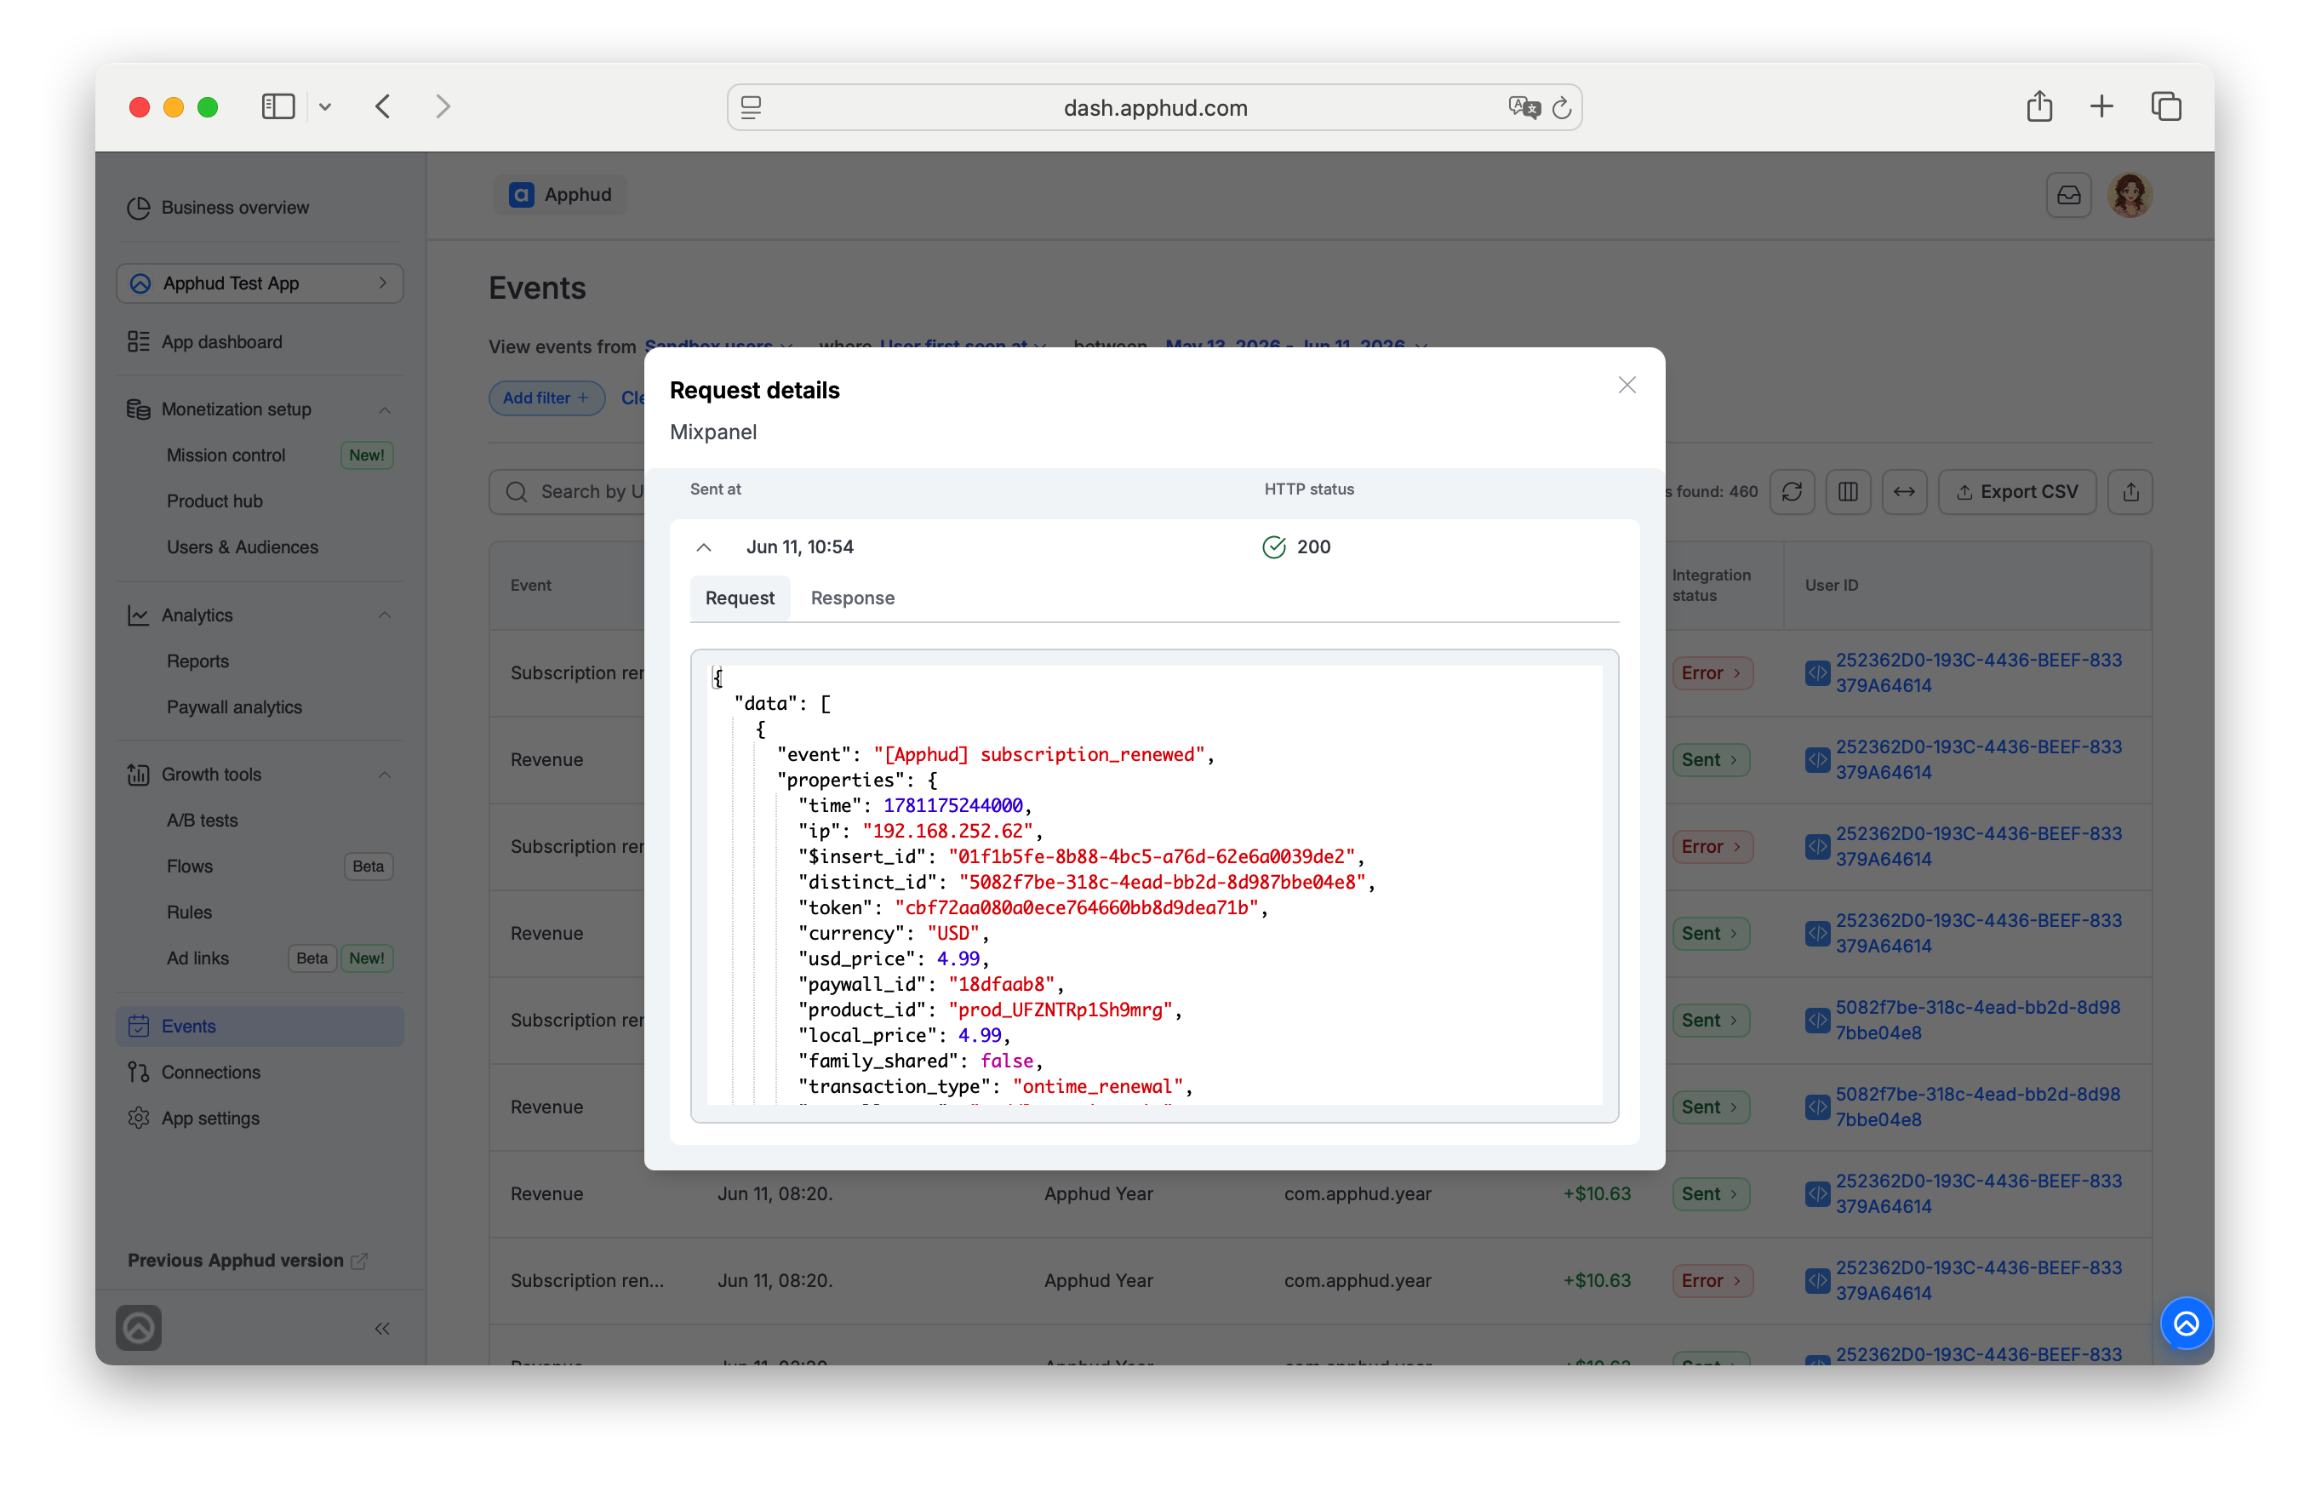Image resolution: width=2310 pixels, height=1493 pixels.
Task: Open the Apphud Test App selector
Action: point(260,283)
